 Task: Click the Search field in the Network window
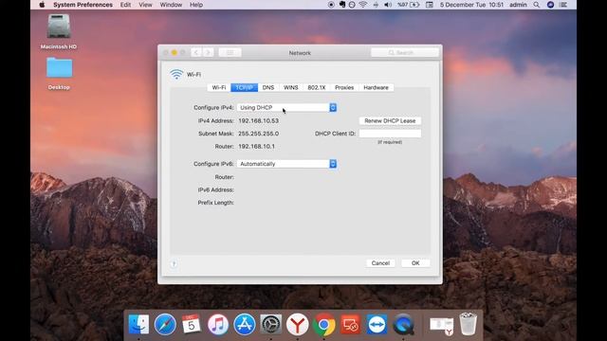(x=405, y=53)
